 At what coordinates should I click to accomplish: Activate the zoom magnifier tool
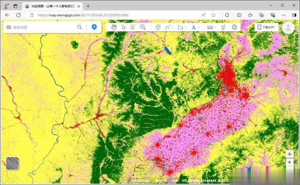[142, 27]
